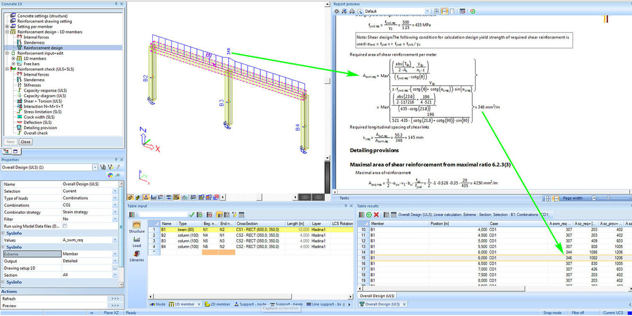Screen dimensions: 632x316
Task: Switch to the Node tab
Action: click(x=157, y=305)
